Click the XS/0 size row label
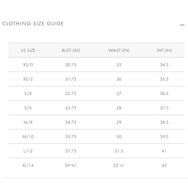Image resolution: width=188 pixels, height=188 pixels. pyautogui.click(x=28, y=65)
